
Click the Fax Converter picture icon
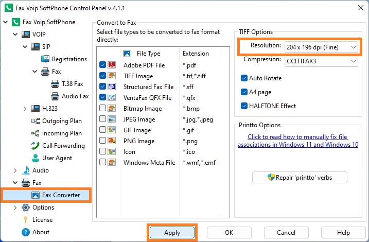(x=36, y=195)
